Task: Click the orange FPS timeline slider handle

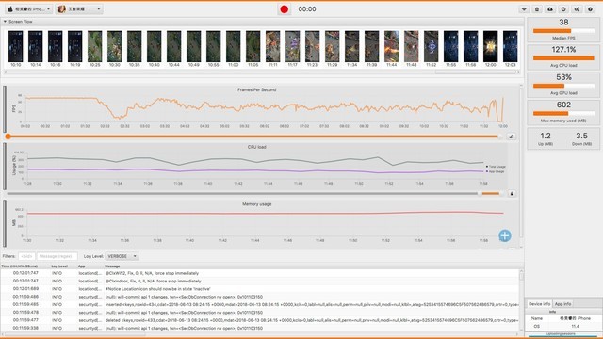Action: (8, 137)
